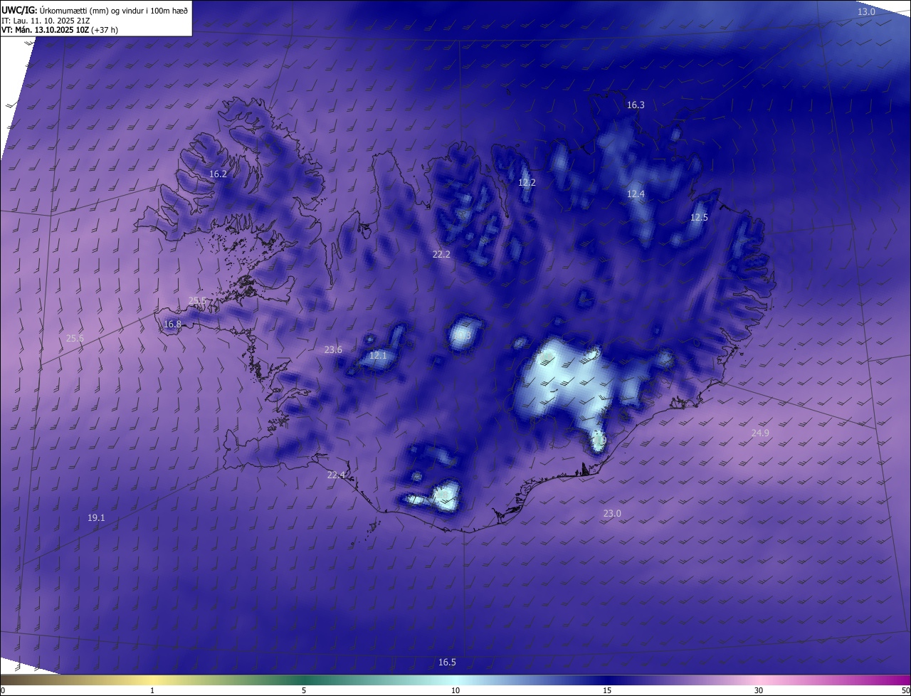This screenshot has width=911, height=696.
Task: Click the value label 23.6
Action: point(333,350)
